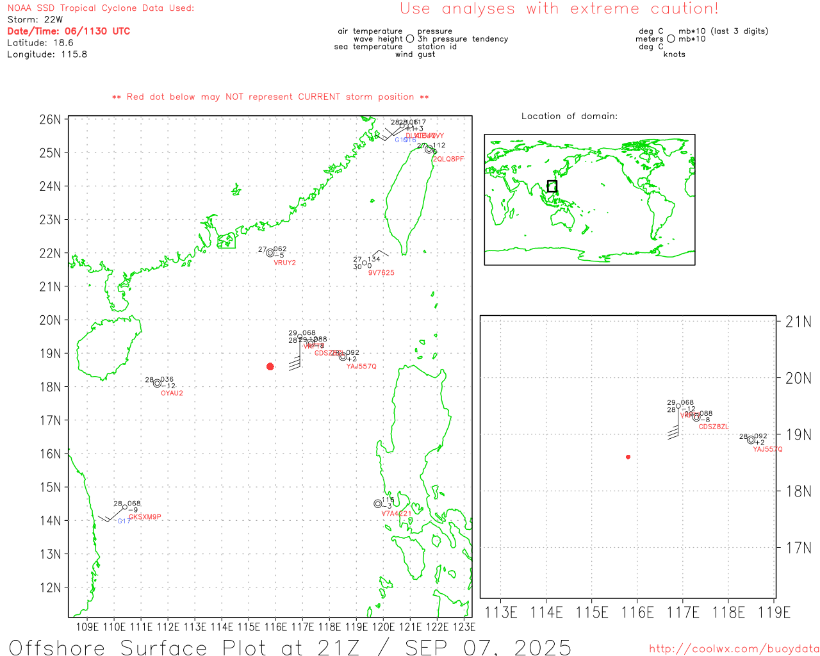The width and height of the screenshot is (820, 656).
Task: Click the 'Latitude: 18.6' text
Action: pos(40,43)
